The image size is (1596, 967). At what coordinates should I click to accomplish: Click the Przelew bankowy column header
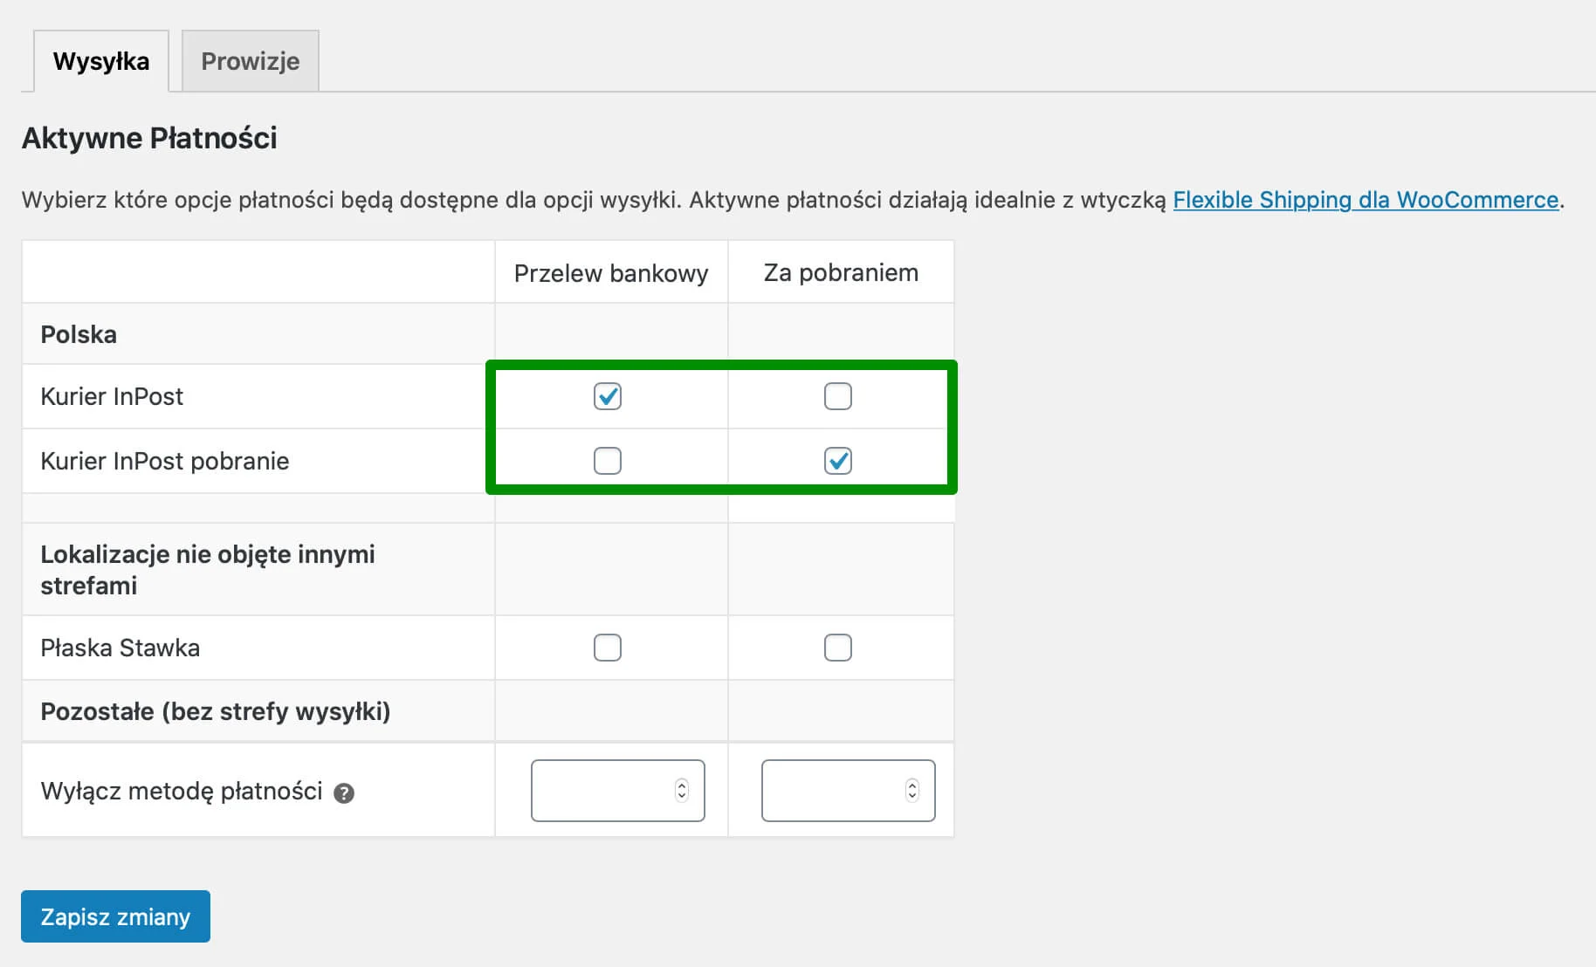[x=611, y=273]
